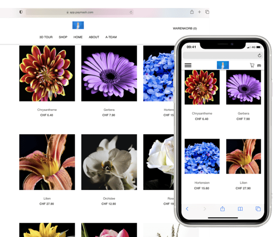Go to the SHOP page

(63, 37)
